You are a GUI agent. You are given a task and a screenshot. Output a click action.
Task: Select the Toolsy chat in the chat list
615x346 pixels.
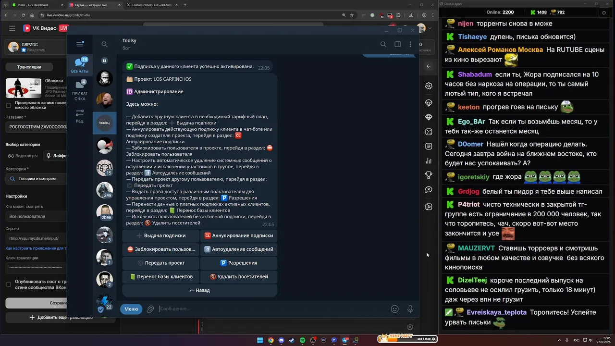click(104, 123)
